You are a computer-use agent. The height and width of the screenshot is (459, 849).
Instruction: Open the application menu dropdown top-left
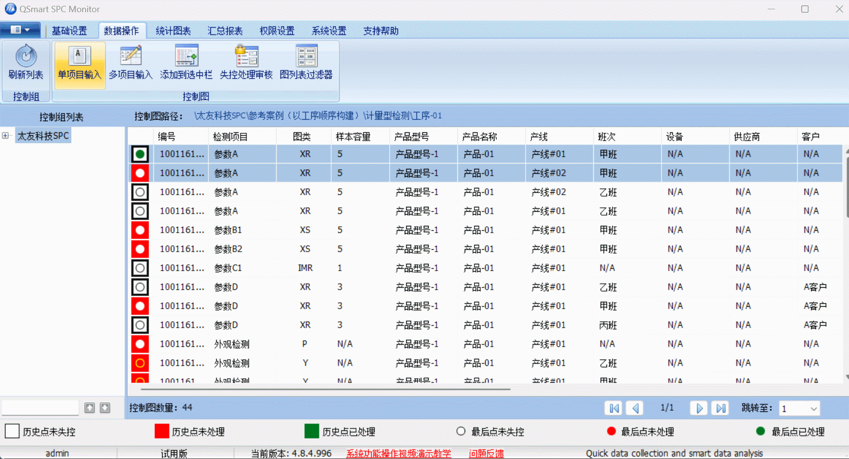20,30
